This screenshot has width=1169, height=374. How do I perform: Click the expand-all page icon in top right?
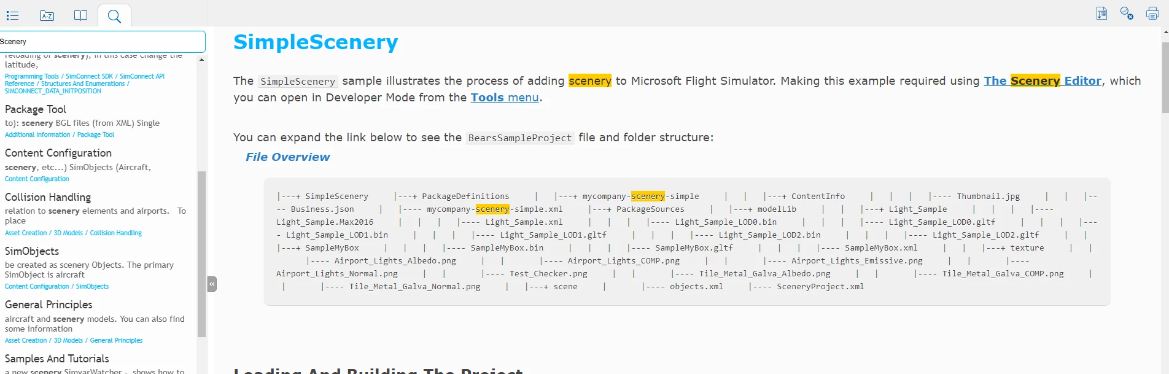1101,13
